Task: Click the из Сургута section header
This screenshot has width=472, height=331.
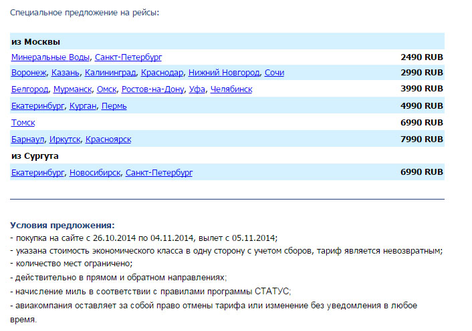Action: coord(35,156)
